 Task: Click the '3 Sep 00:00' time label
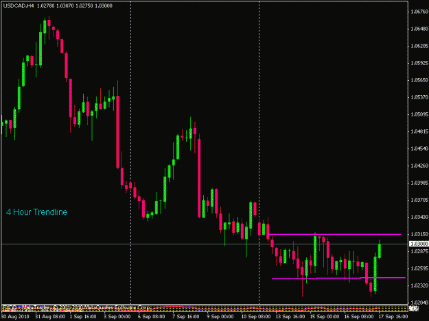tap(117, 317)
